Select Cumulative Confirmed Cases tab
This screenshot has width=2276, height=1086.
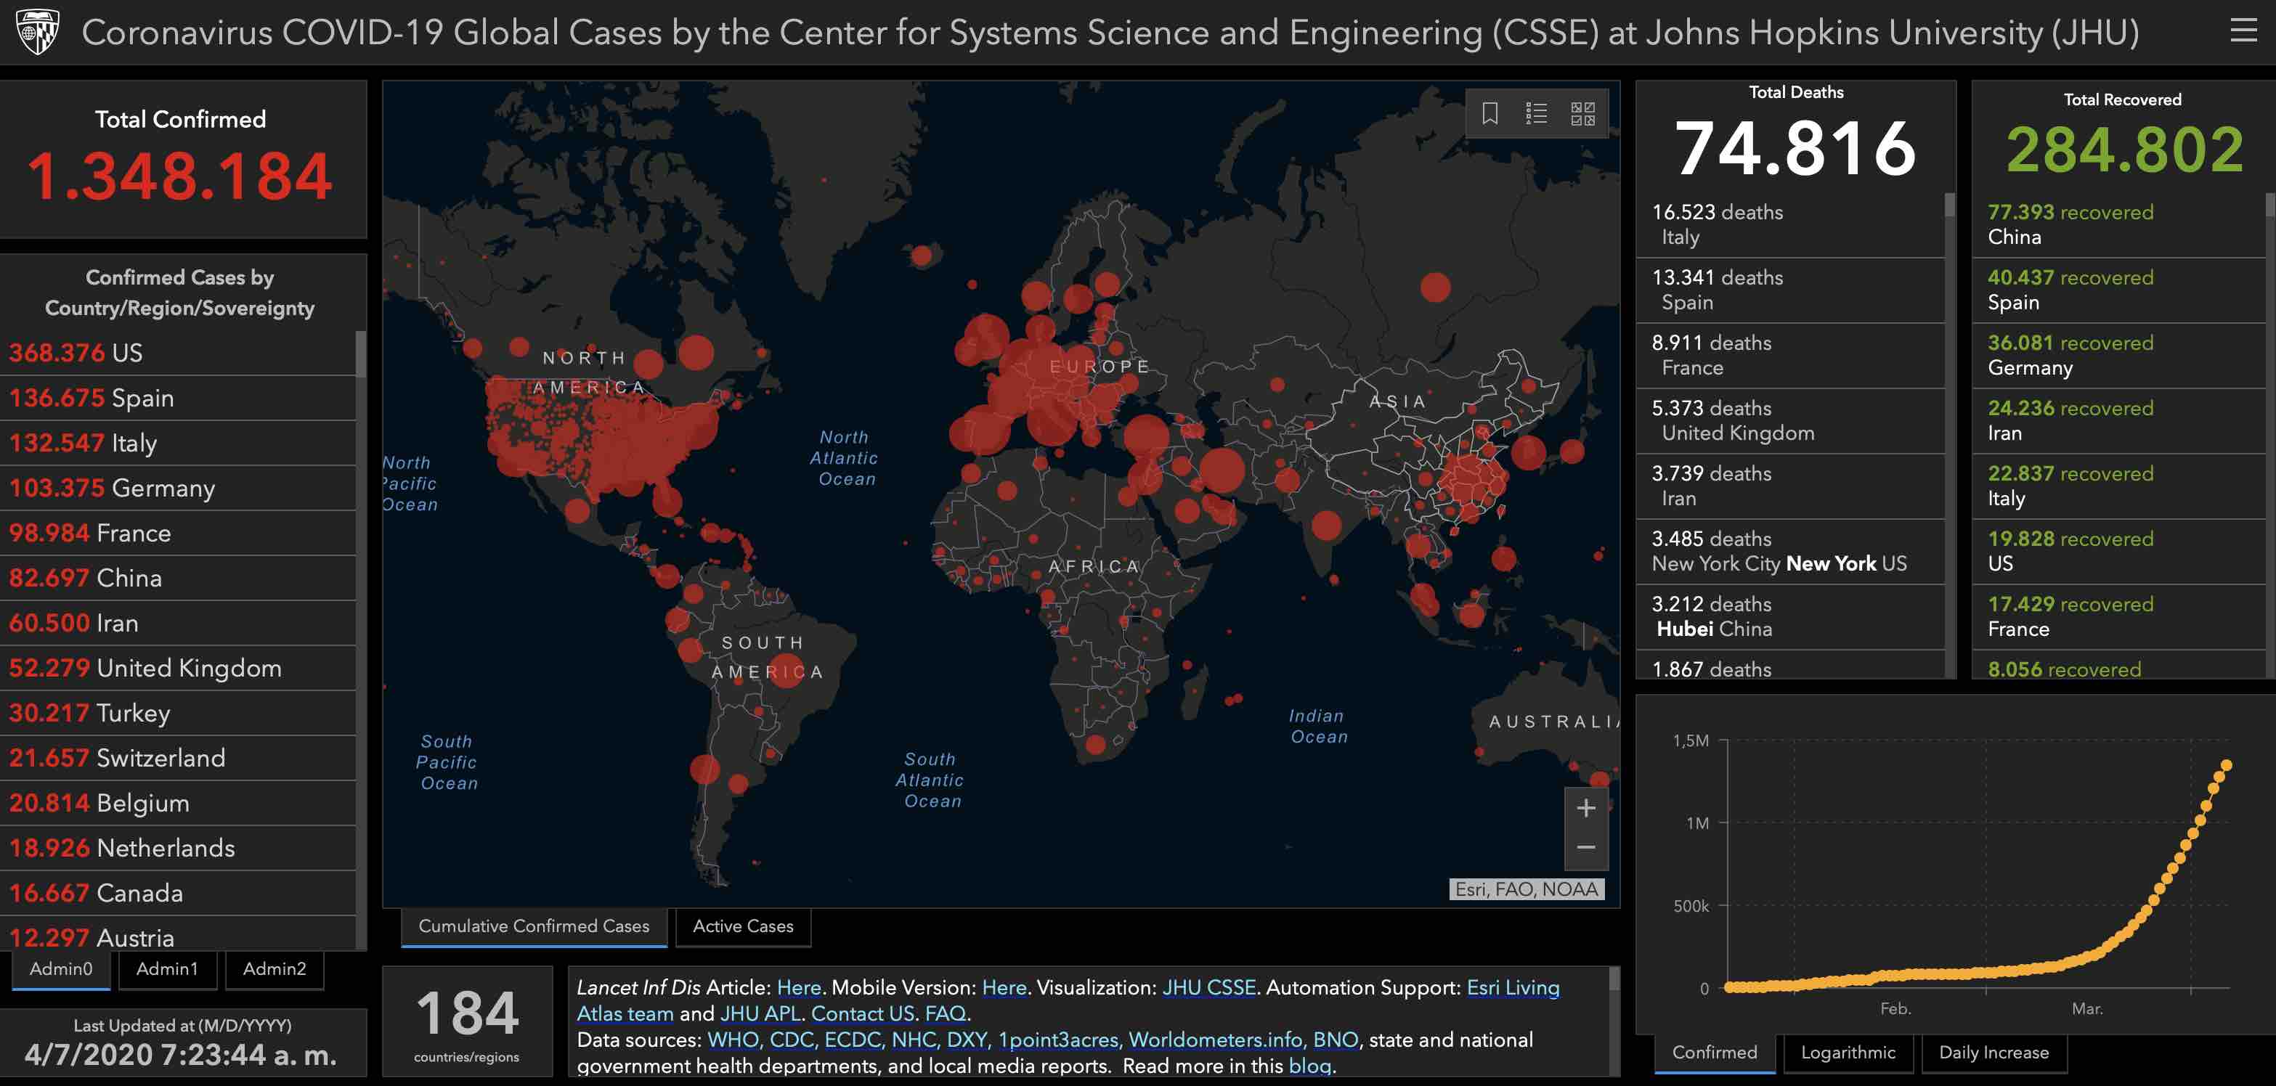(x=534, y=926)
